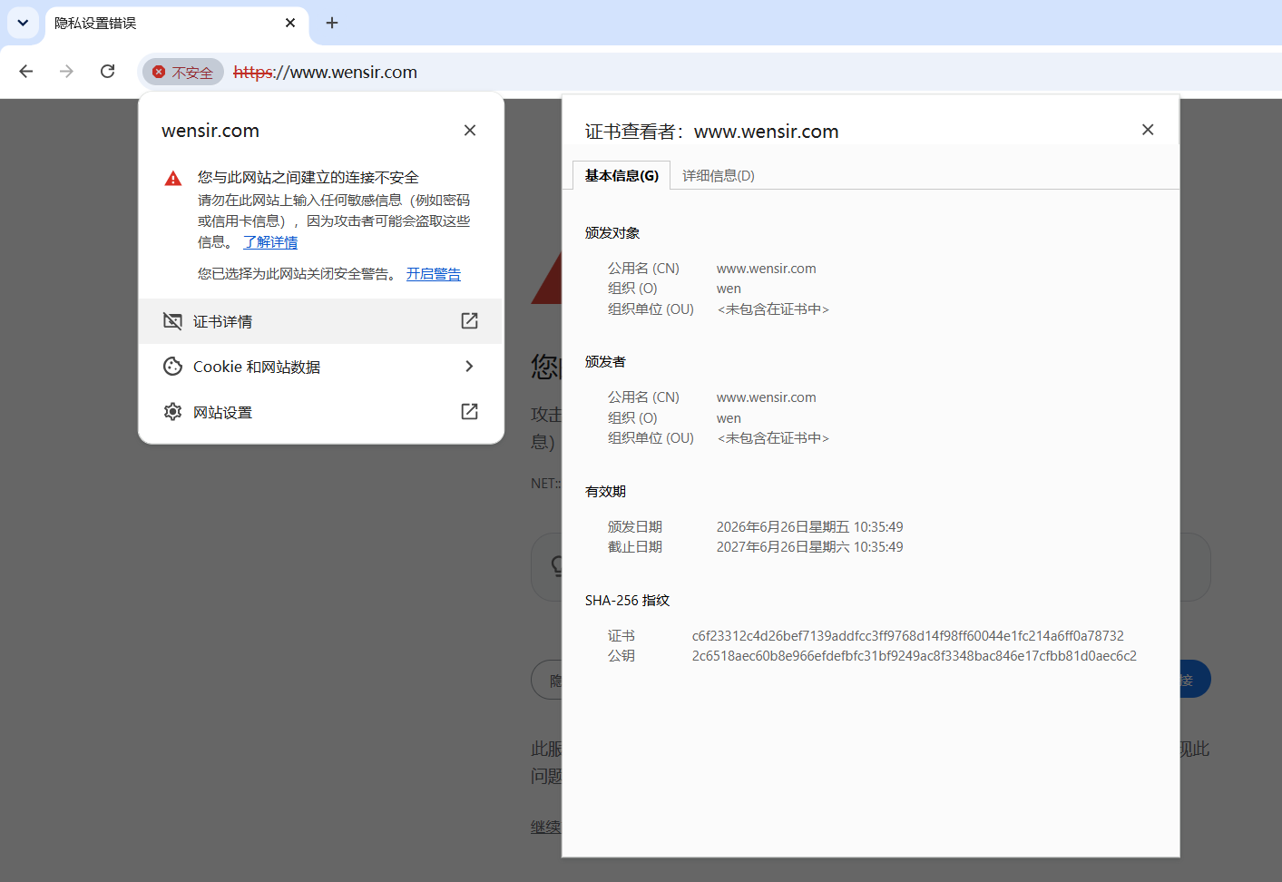Open the tab search dropdown arrow
Screen dimensions: 1282x882
[x=23, y=23]
